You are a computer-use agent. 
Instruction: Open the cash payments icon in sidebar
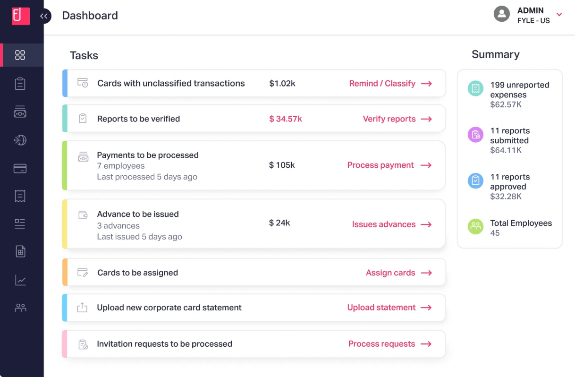coord(20,112)
